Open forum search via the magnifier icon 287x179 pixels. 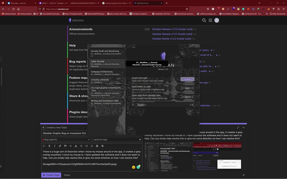coord(204,20)
